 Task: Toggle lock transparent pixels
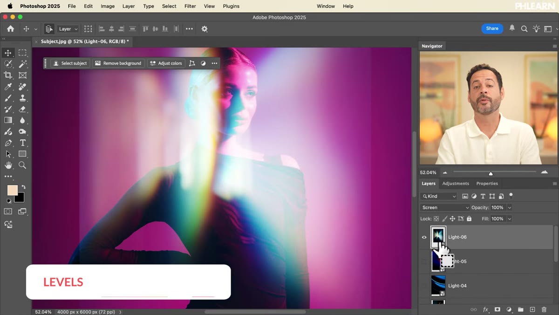(x=436, y=219)
